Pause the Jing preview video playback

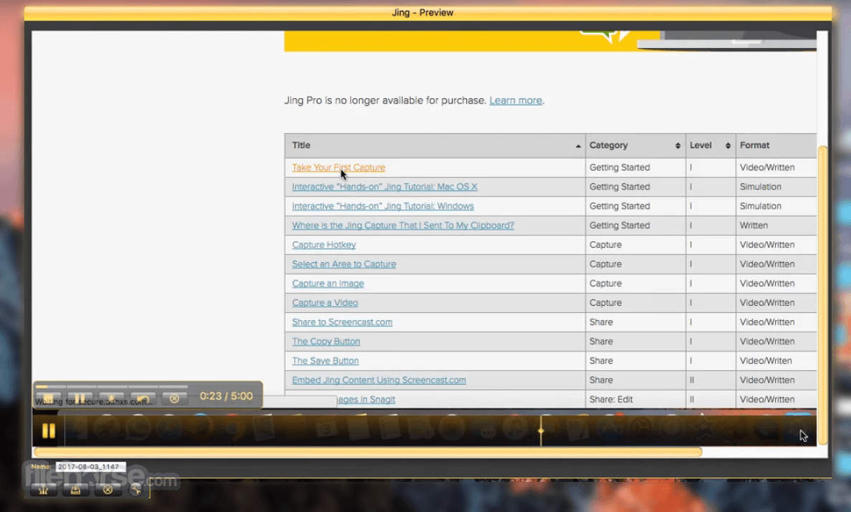pos(48,430)
